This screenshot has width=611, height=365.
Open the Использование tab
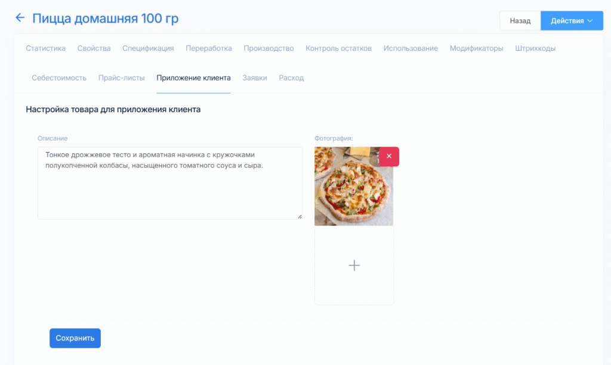click(x=411, y=48)
